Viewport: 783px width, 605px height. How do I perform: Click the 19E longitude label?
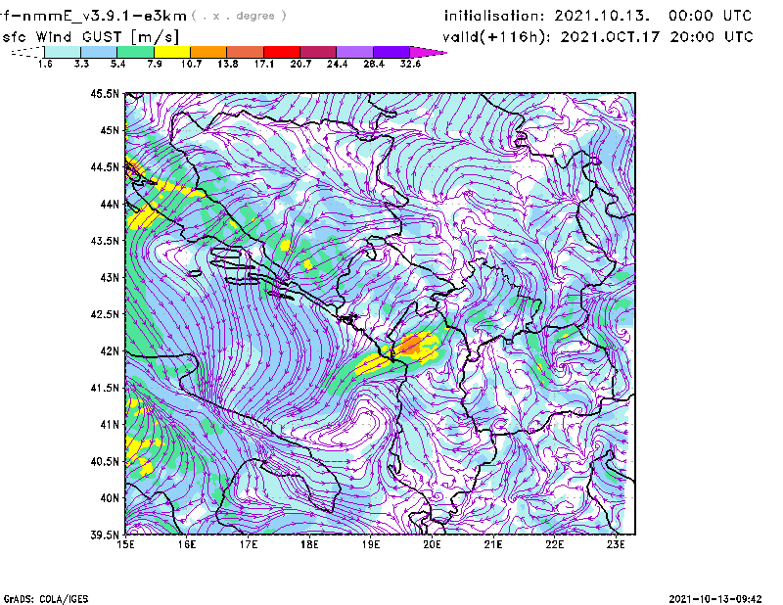coord(371,544)
